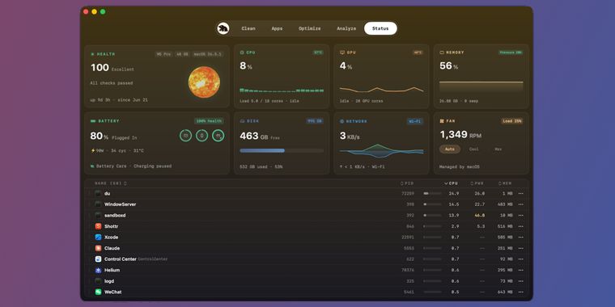Image resolution: width=615 pixels, height=307 pixels.
Task: Click the Fan icon in the Fan card
Action: pos(442,121)
